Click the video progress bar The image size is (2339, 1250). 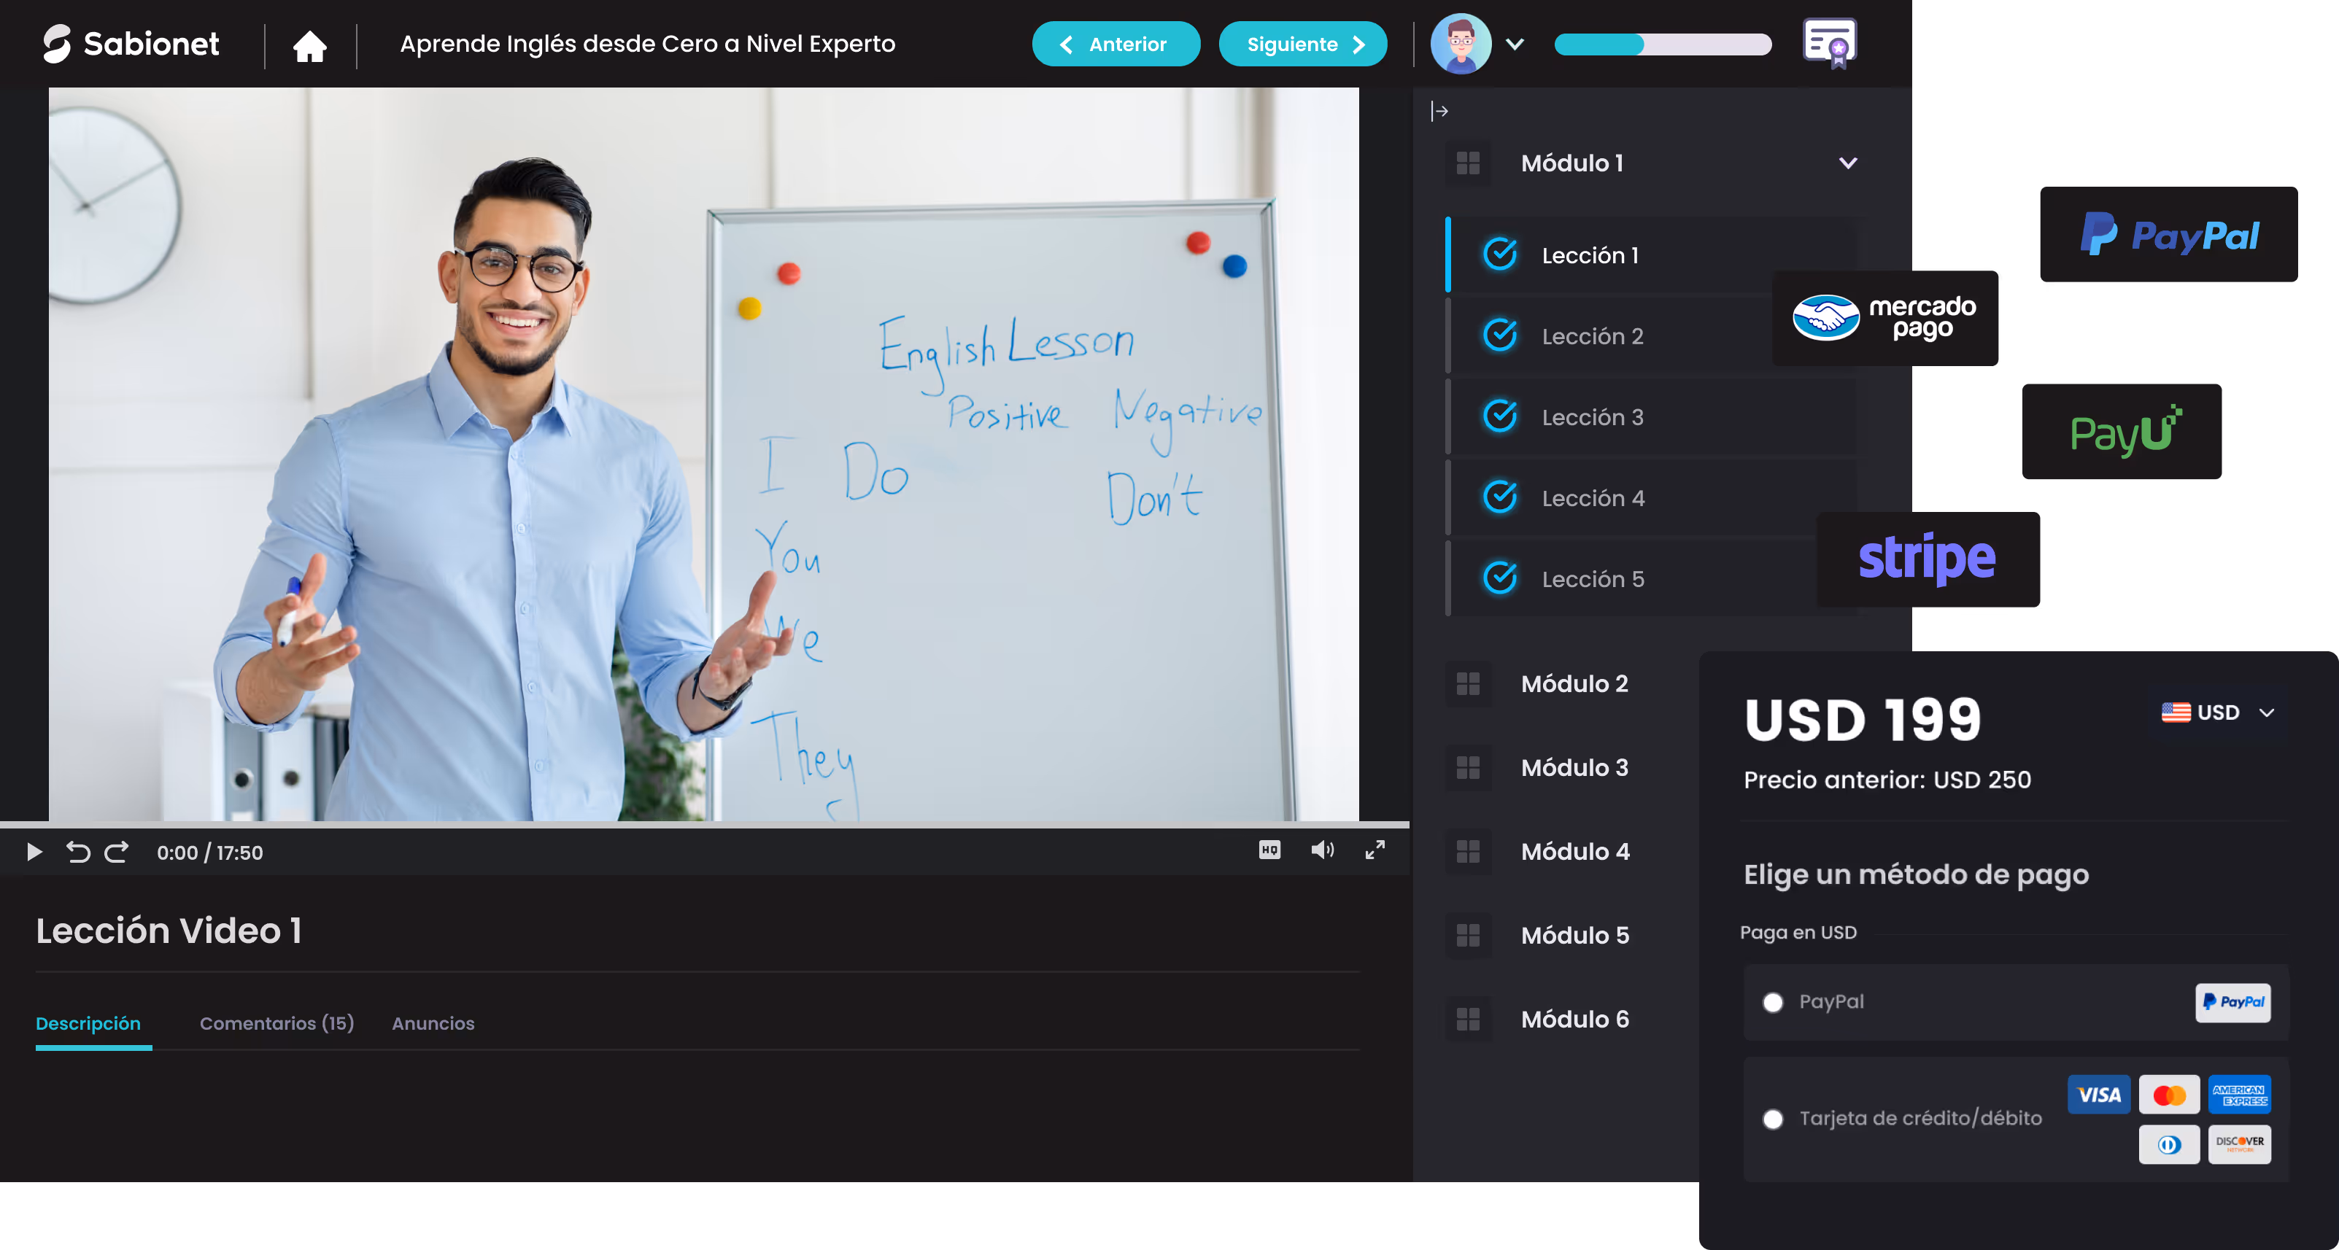(x=705, y=825)
